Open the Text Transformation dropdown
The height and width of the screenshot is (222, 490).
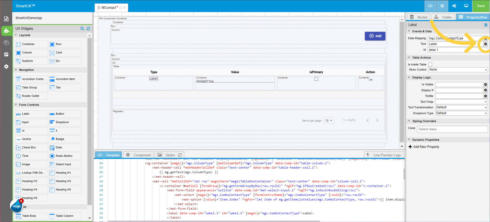tap(461, 108)
